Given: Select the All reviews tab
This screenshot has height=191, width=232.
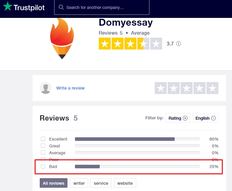Looking at the screenshot, I should coord(53,183).
